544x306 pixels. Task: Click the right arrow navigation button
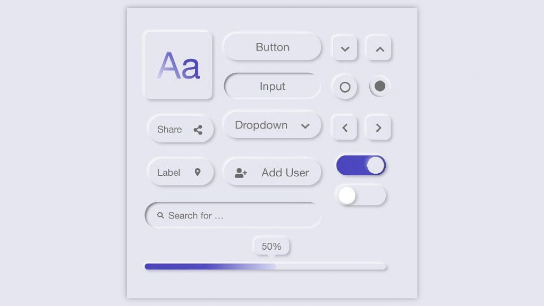(x=378, y=127)
